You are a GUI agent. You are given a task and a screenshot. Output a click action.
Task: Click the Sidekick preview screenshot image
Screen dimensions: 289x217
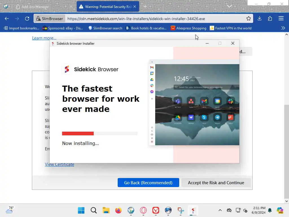click(x=194, y=103)
